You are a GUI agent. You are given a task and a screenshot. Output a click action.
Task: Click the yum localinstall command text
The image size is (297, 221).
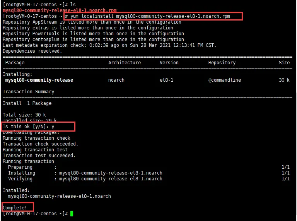[x=150, y=16]
